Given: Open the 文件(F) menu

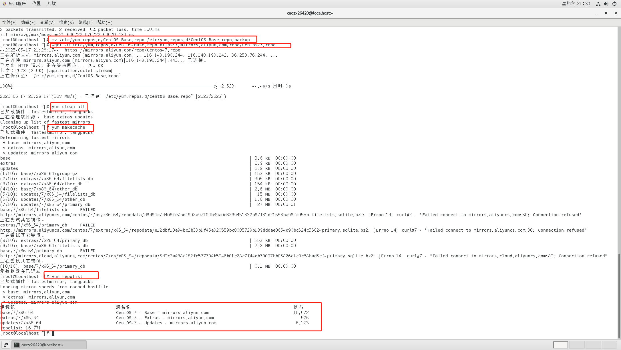Looking at the screenshot, I should [9, 22].
